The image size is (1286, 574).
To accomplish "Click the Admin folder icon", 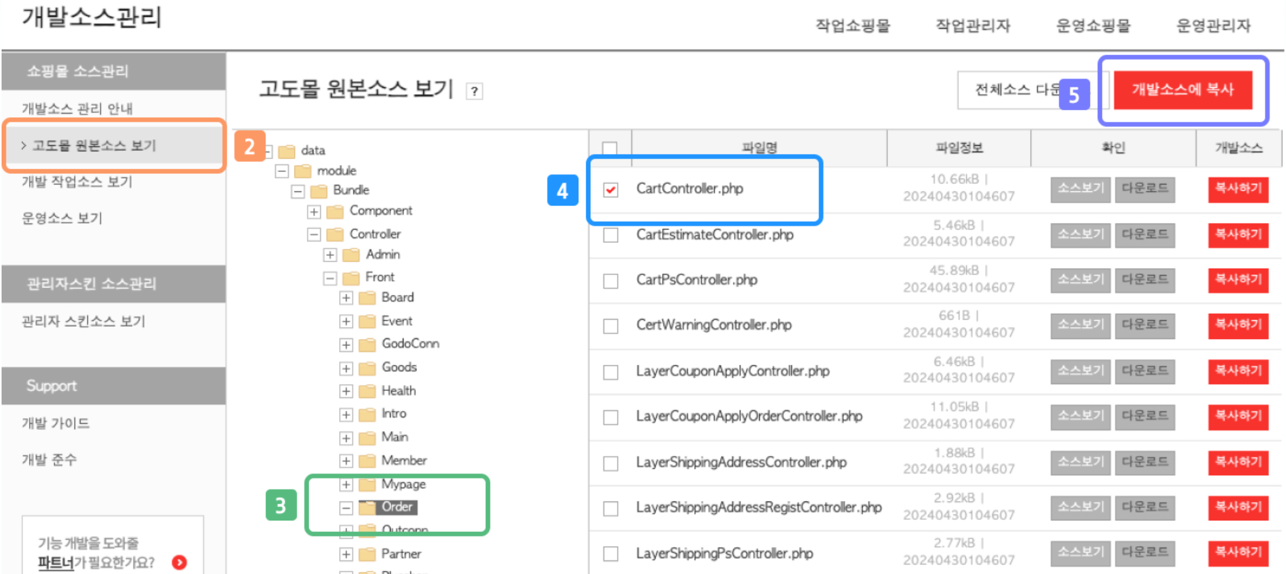I will point(351,255).
